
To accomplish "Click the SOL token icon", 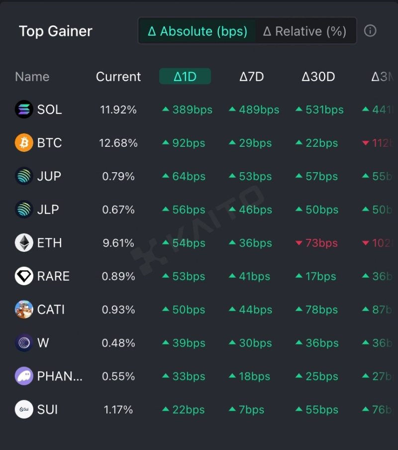I will point(24,110).
